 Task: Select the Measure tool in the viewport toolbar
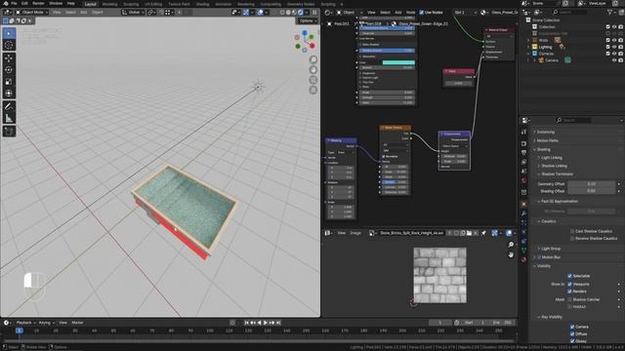9,118
